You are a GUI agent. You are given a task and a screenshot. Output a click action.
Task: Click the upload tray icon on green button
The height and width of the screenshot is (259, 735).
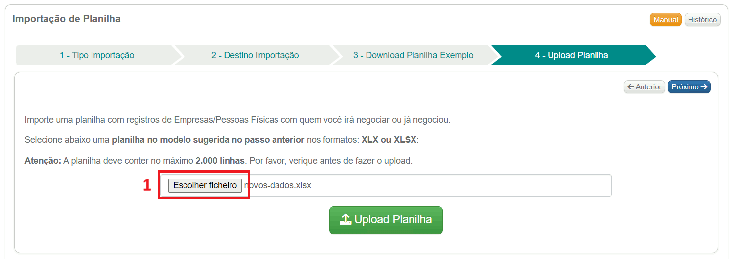[346, 220]
